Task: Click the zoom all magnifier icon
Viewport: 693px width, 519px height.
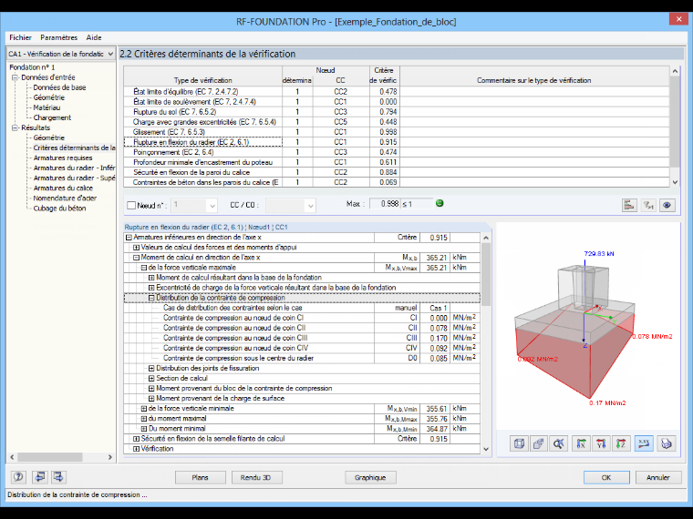Action: 559,443
